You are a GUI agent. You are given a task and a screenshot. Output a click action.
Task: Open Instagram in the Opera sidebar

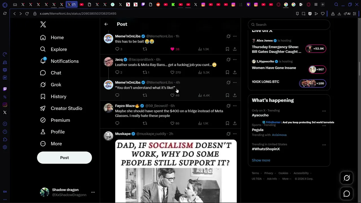pyautogui.click(x=5, y=105)
